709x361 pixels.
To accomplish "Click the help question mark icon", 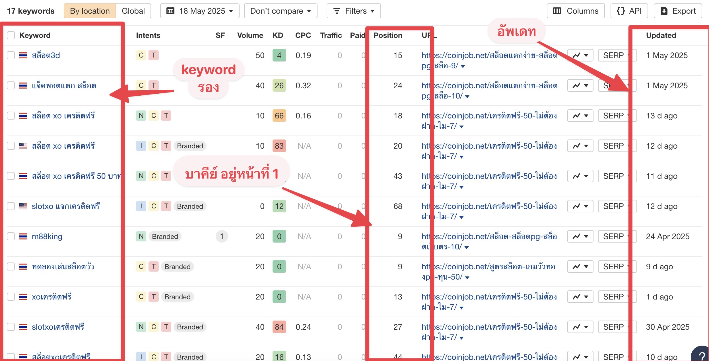I will [x=701, y=355].
